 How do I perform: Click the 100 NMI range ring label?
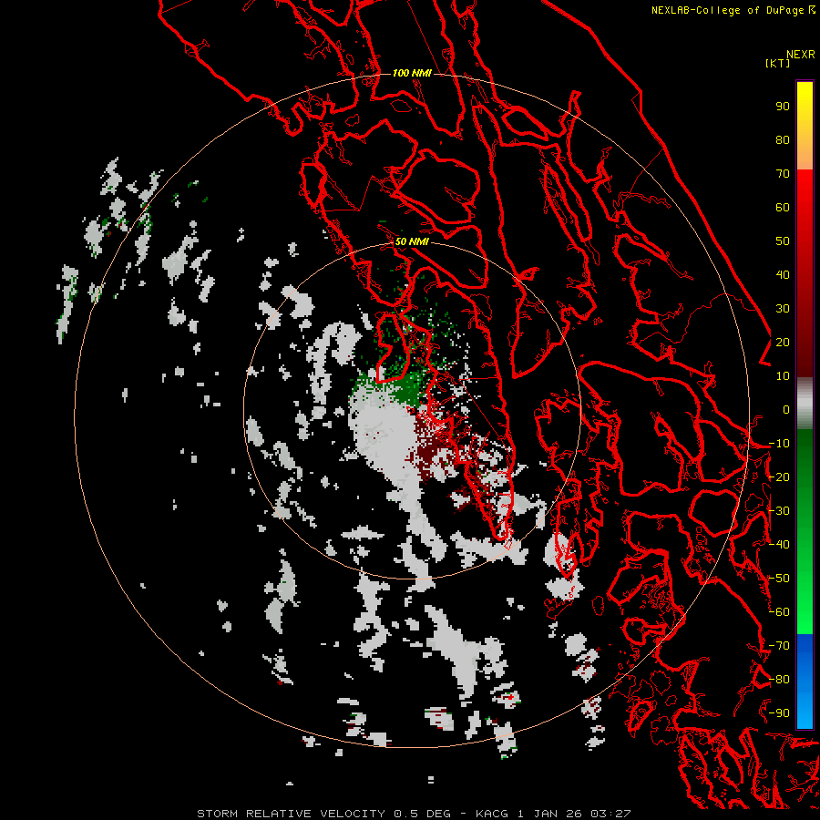[412, 73]
